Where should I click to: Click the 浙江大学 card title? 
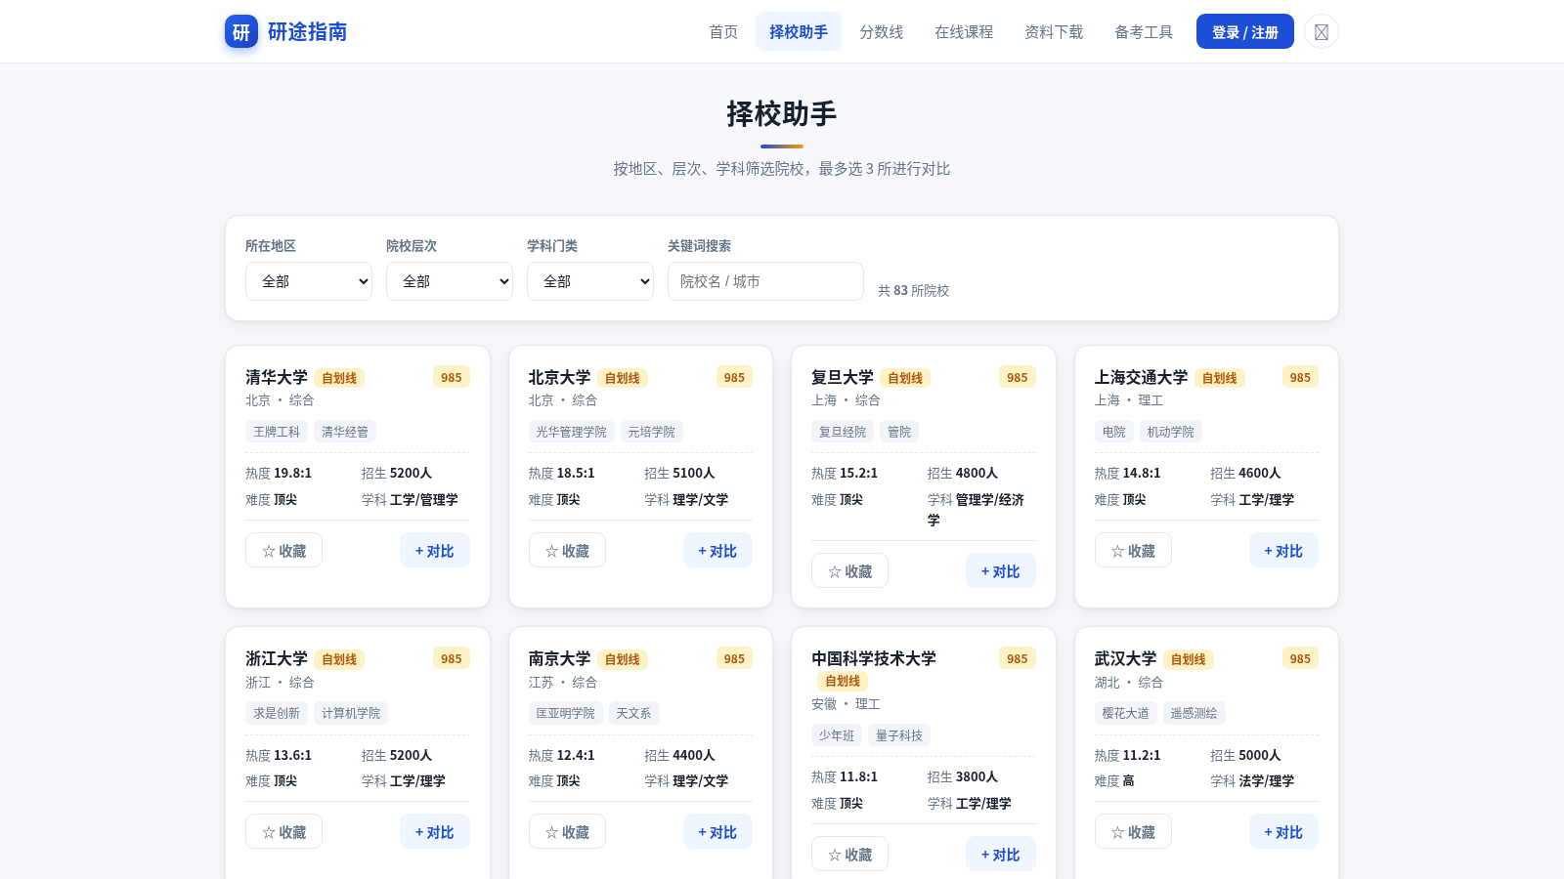point(277,658)
